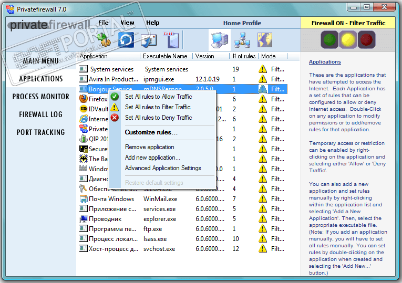
Task: Click the Почта Windows mail icon
Action: (x=84, y=199)
